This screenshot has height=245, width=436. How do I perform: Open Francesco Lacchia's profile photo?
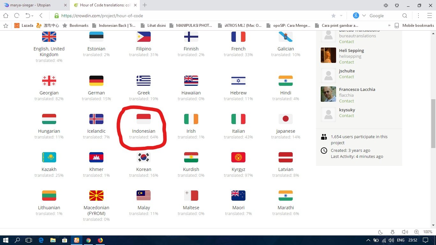[x=328, y=94]
